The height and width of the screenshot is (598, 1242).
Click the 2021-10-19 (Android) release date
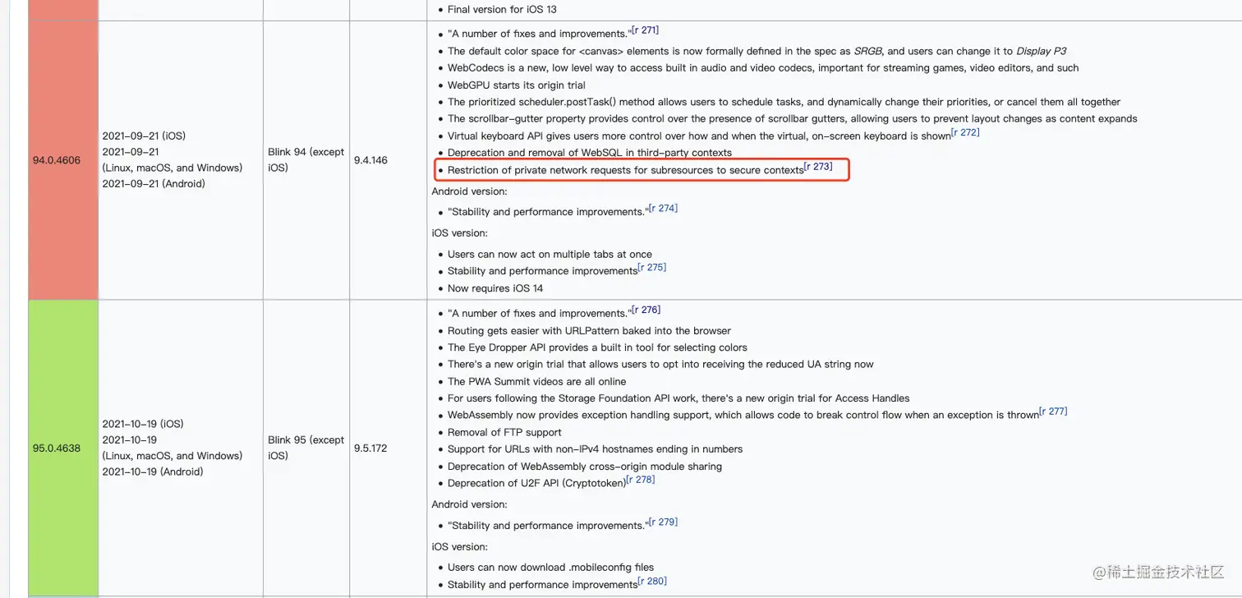[153, 472]
